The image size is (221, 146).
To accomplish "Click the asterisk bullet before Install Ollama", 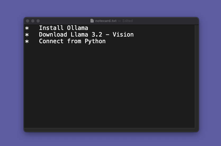I will coord(27,28).
